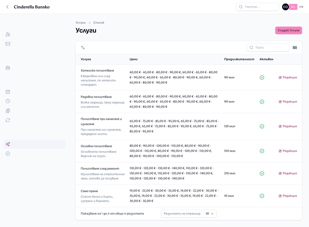
Task: Switch language to EN
Action: (x=301, y=7)
